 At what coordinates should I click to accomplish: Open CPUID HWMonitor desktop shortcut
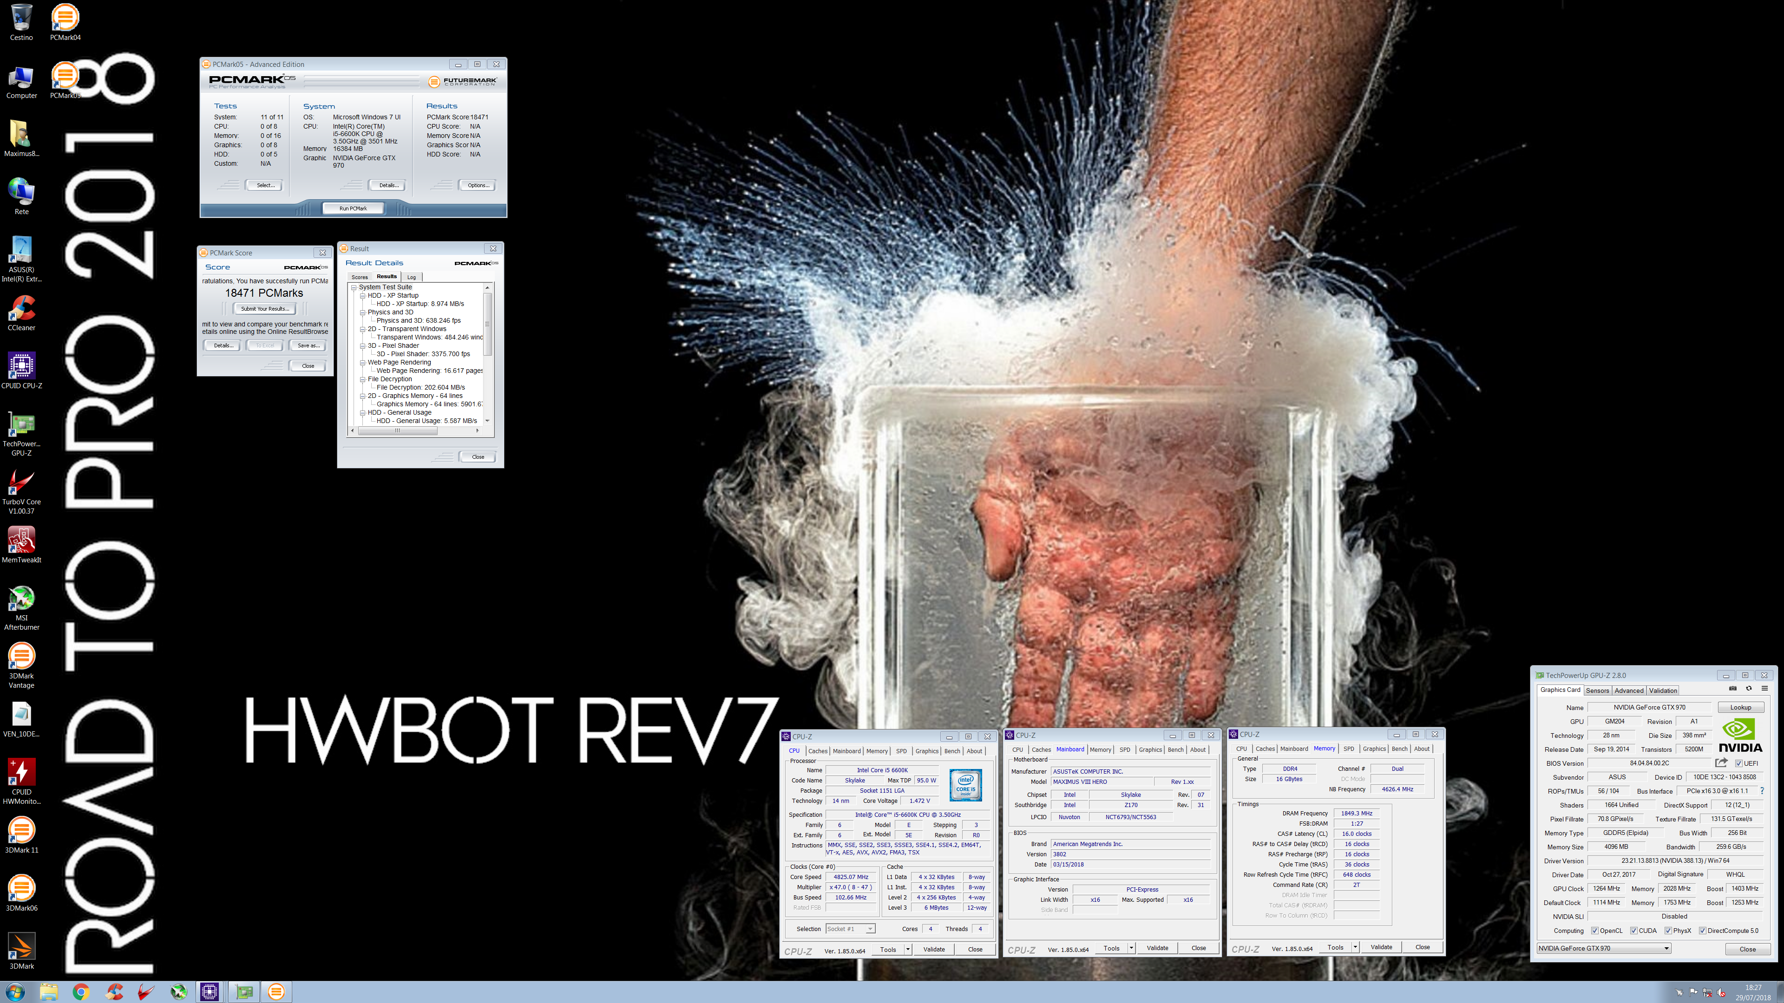click(21, 782)
